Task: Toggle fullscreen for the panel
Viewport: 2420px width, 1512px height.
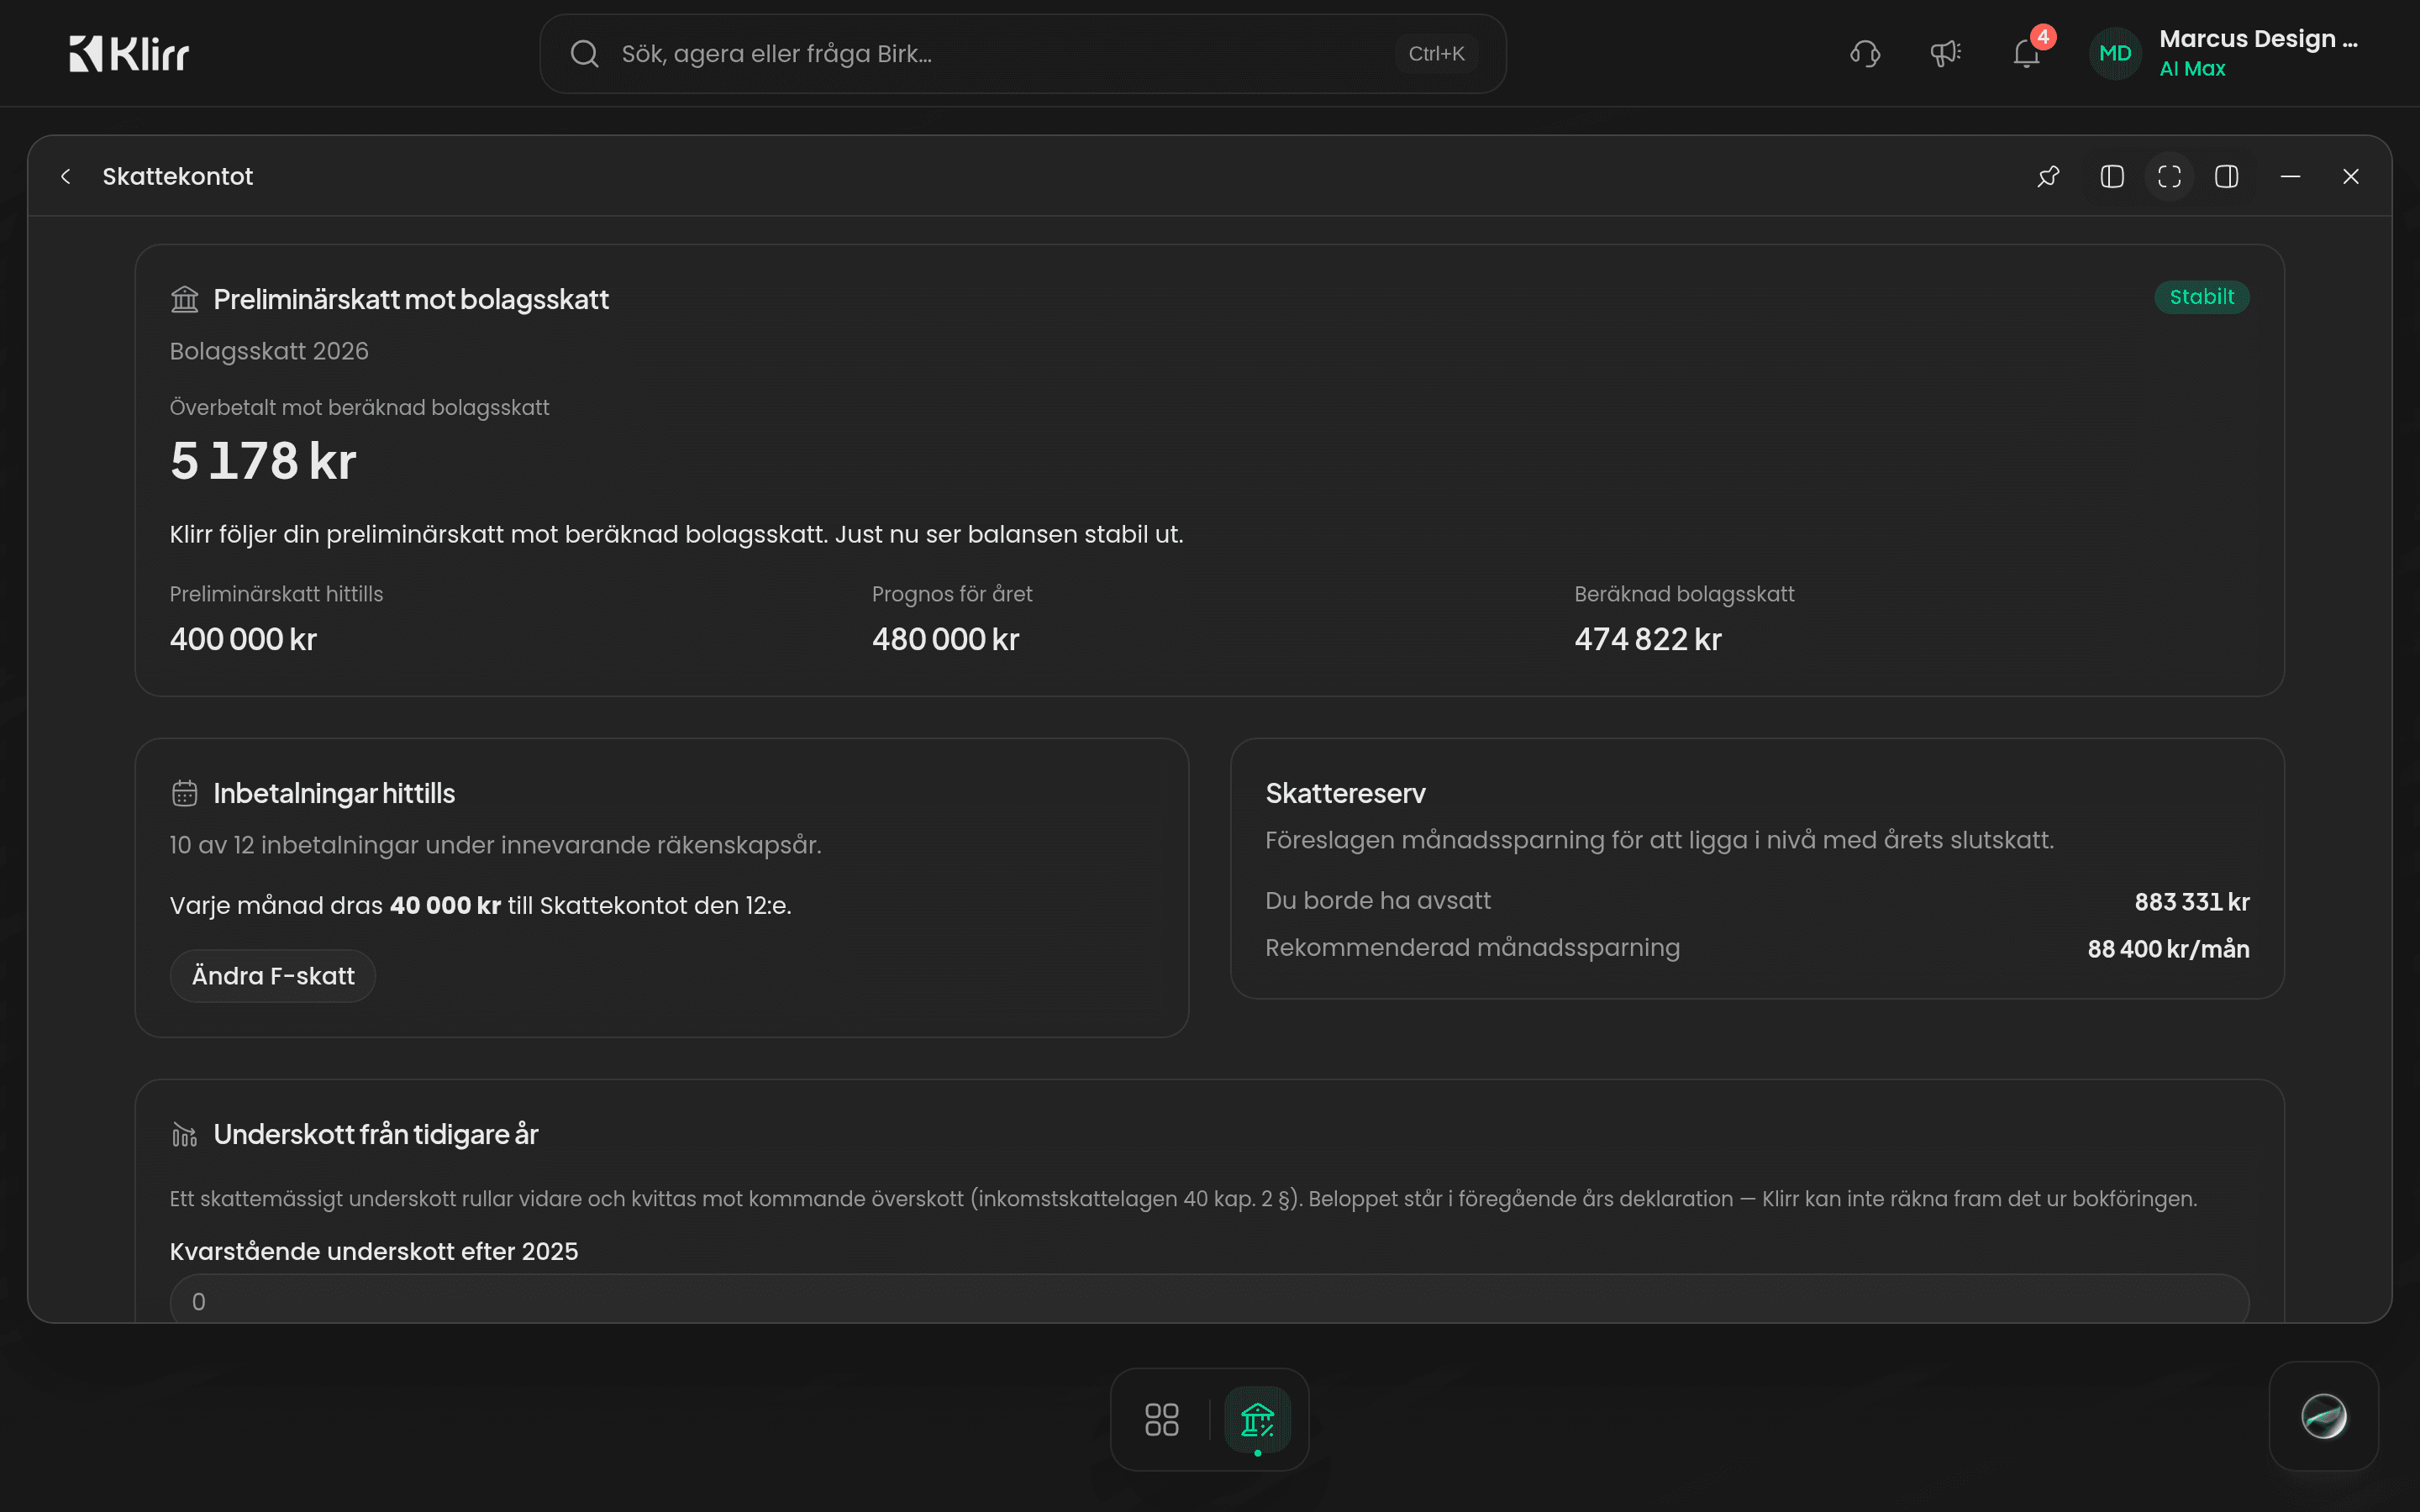Action: pyautogui.click(x=2169, y=177)
